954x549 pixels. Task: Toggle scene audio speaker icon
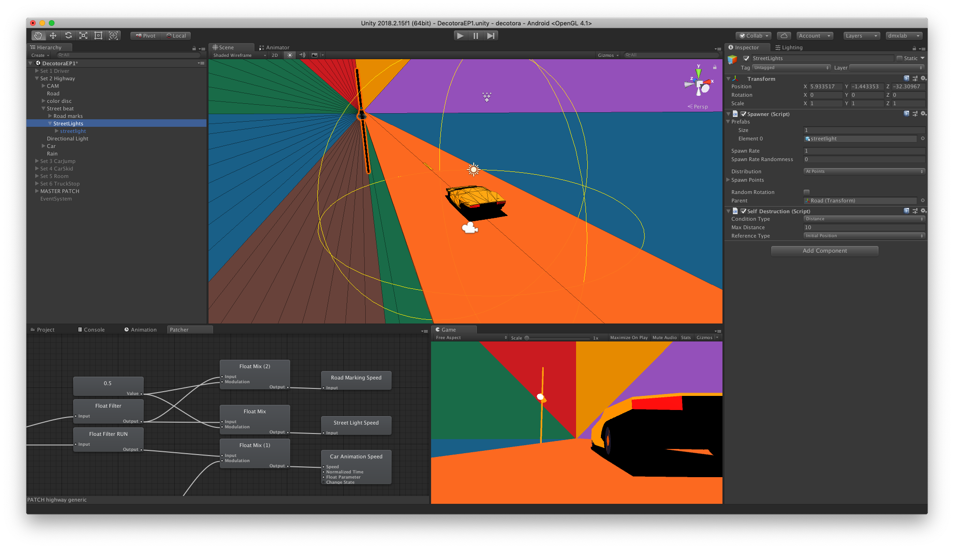coord(302,55)
